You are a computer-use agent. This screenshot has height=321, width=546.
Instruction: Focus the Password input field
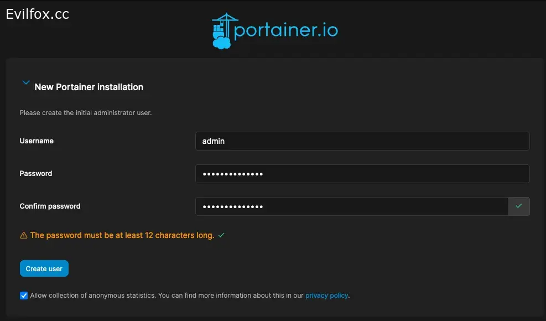(362, 173)
